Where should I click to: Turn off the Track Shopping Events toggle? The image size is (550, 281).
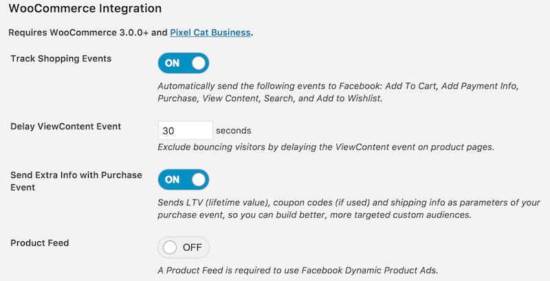tap(183, 63)
